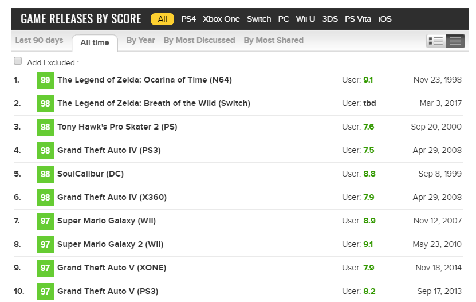Click user score 7.6 for Tony Hawk's

(368, 127)
